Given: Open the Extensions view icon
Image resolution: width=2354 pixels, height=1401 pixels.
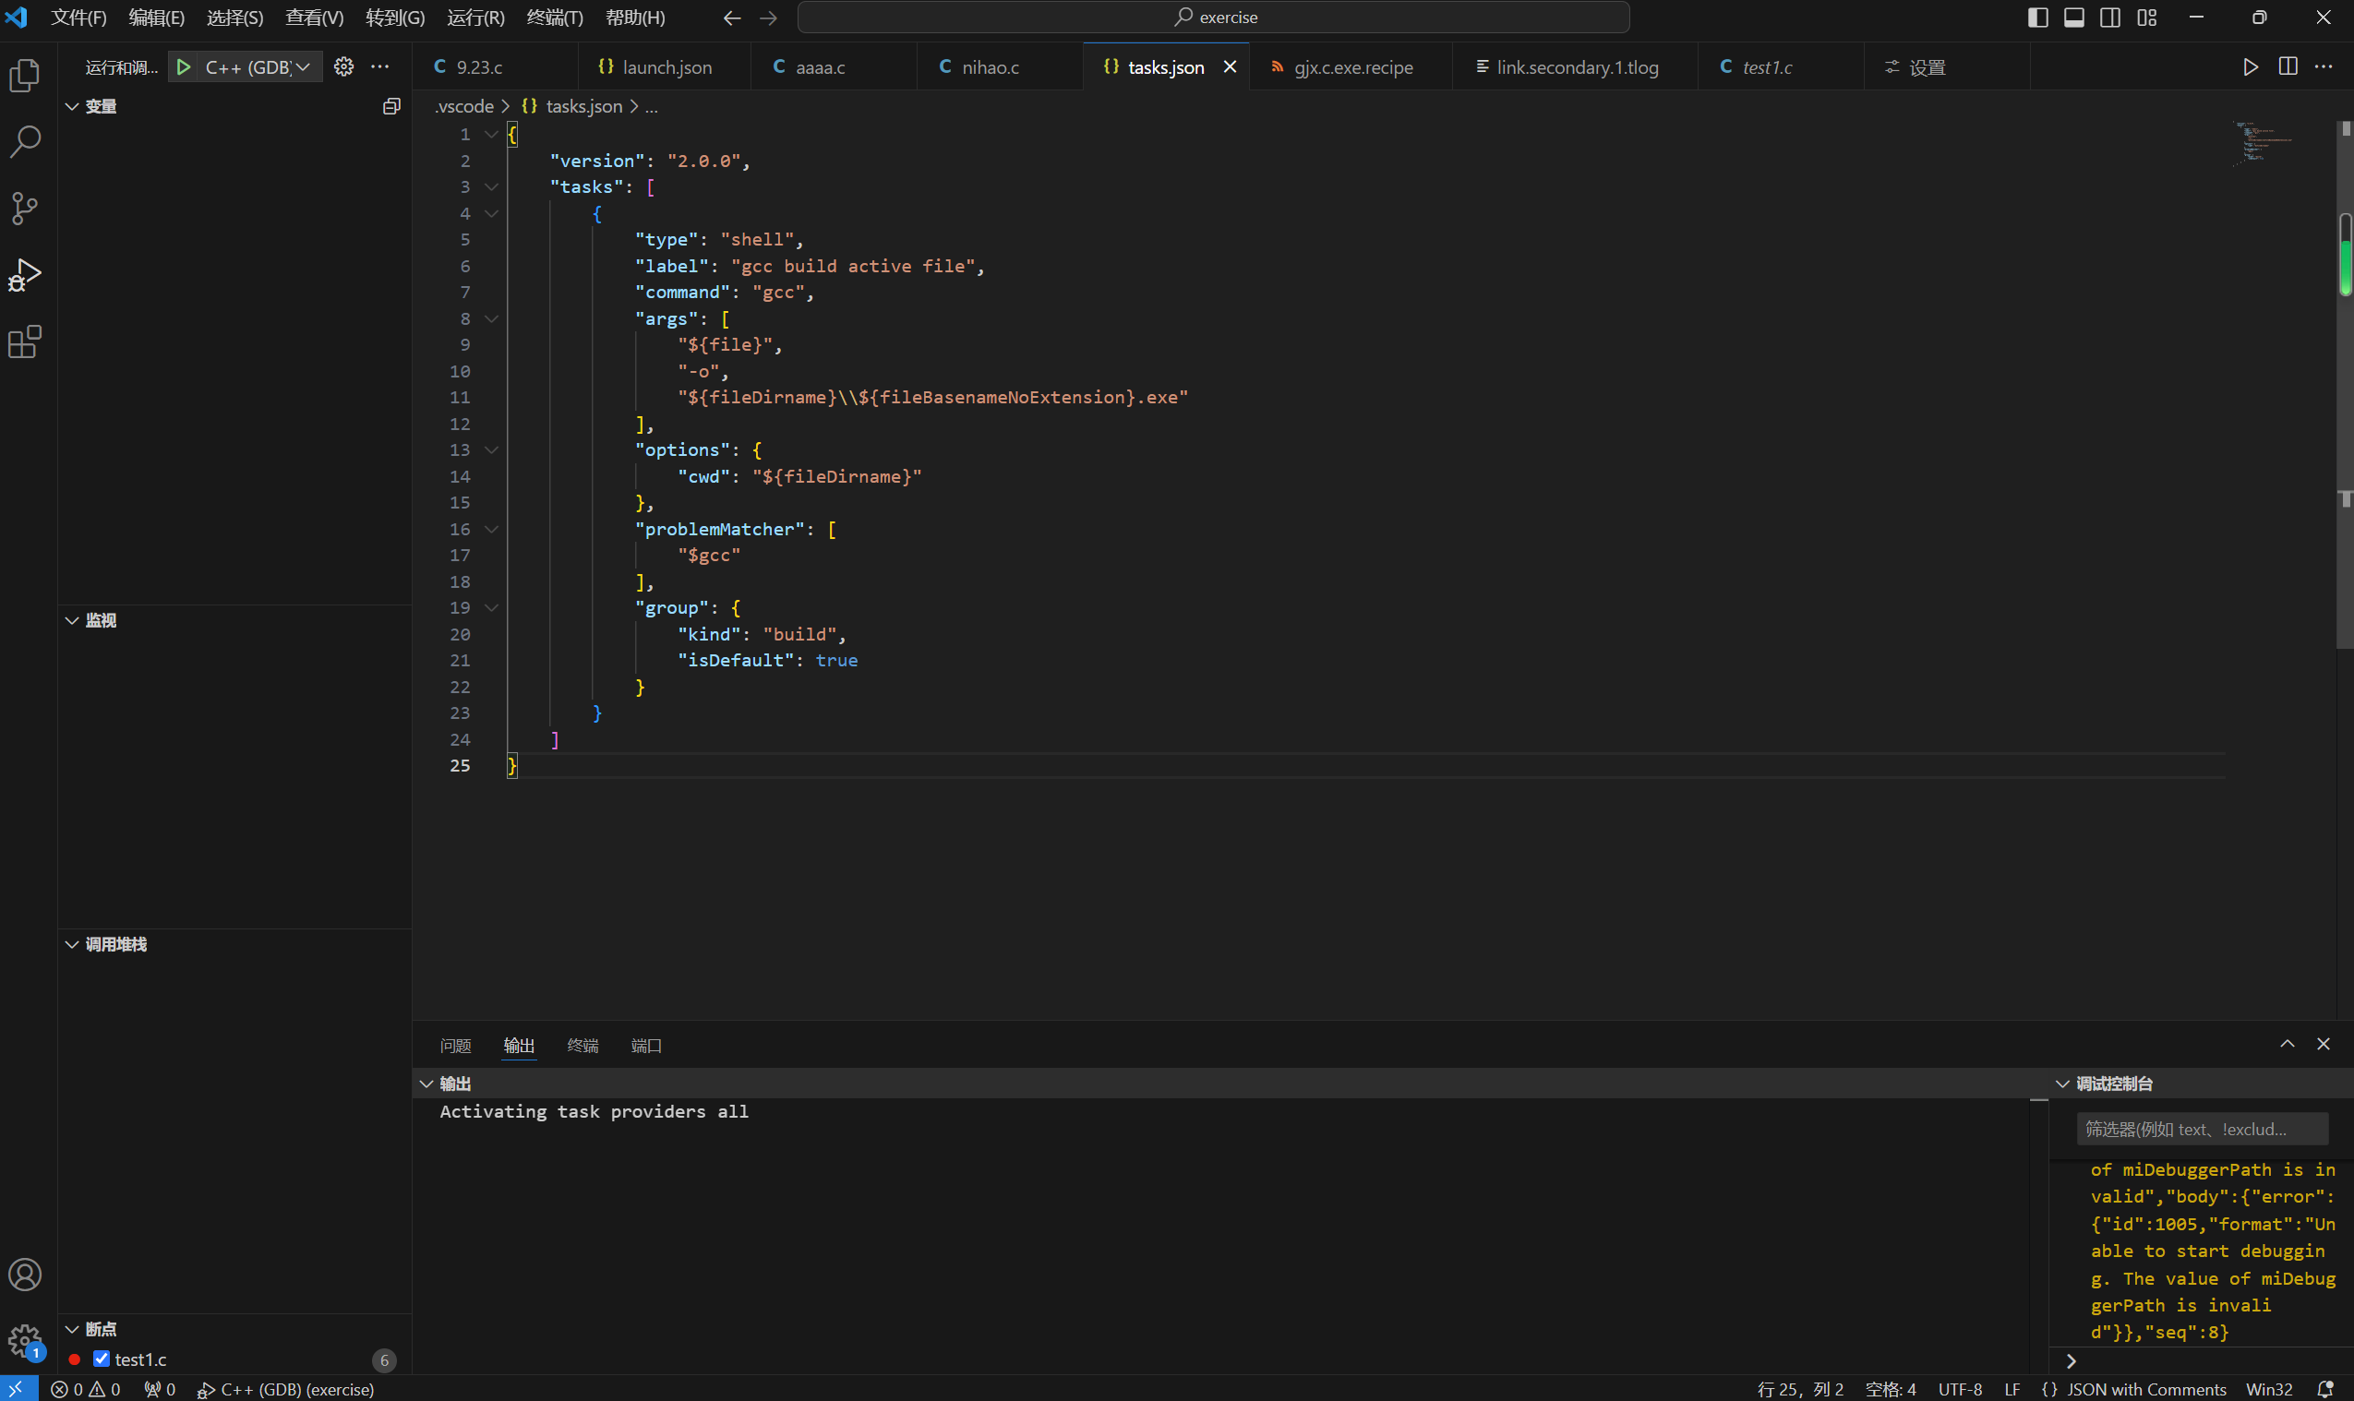Looking at the screenshot, I should pos(25,341).
